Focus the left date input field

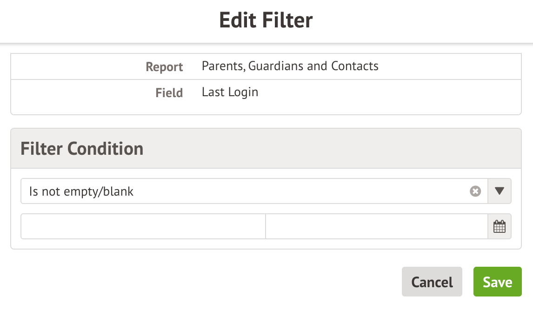(x=143, y=227)
